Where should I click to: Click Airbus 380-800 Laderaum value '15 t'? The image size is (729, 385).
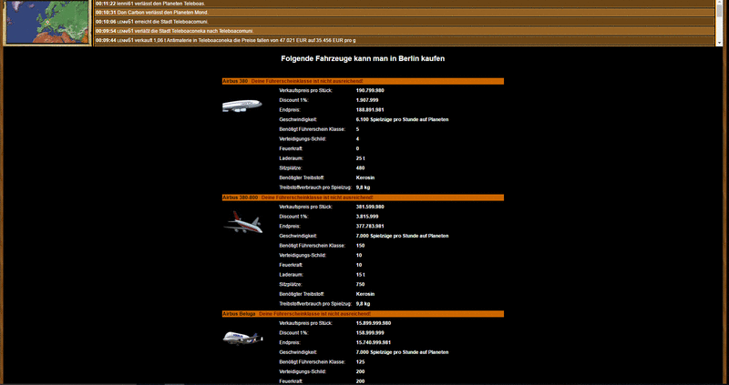(x=360, y=275)
